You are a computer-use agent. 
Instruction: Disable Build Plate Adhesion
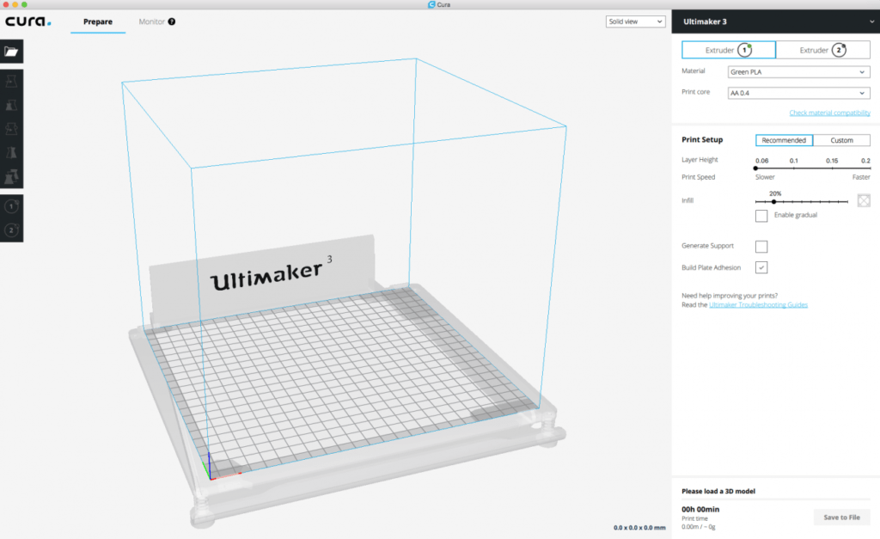point(761,267)
